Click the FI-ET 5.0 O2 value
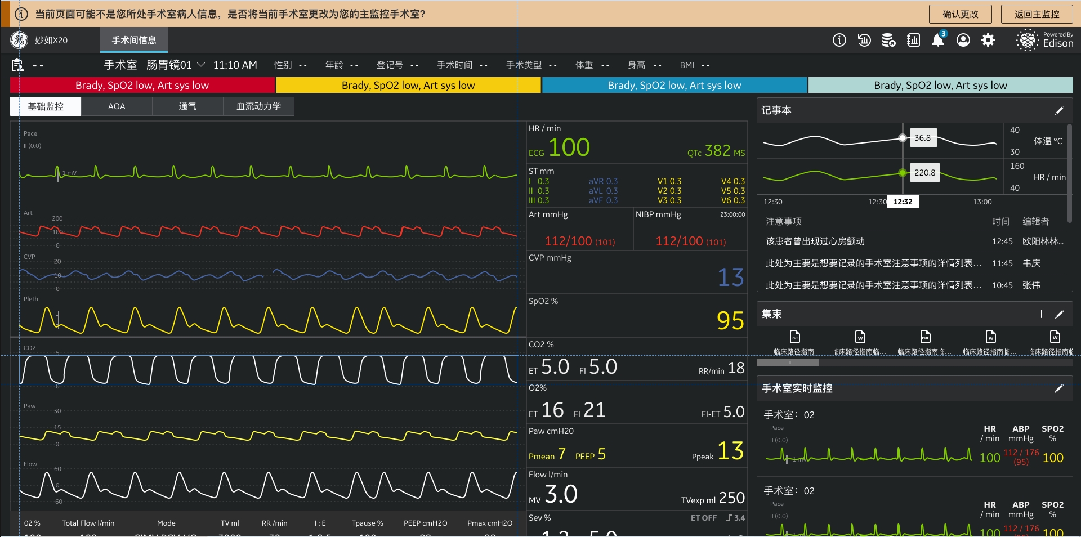Image resolution: width=1081 pixels, height=537 pixels. [723, 412]
